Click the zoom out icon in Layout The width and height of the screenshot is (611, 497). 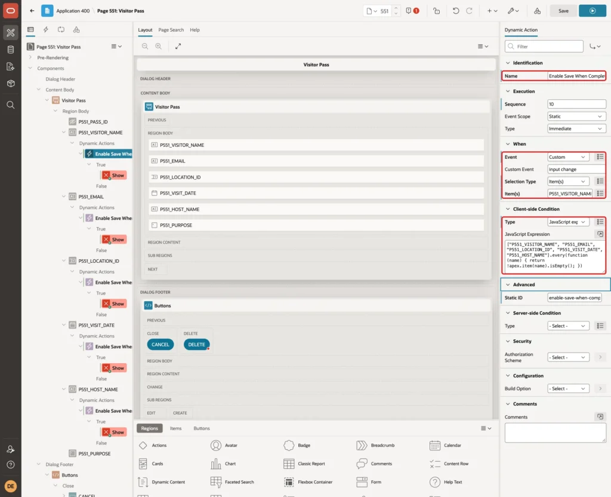[145, 47]
